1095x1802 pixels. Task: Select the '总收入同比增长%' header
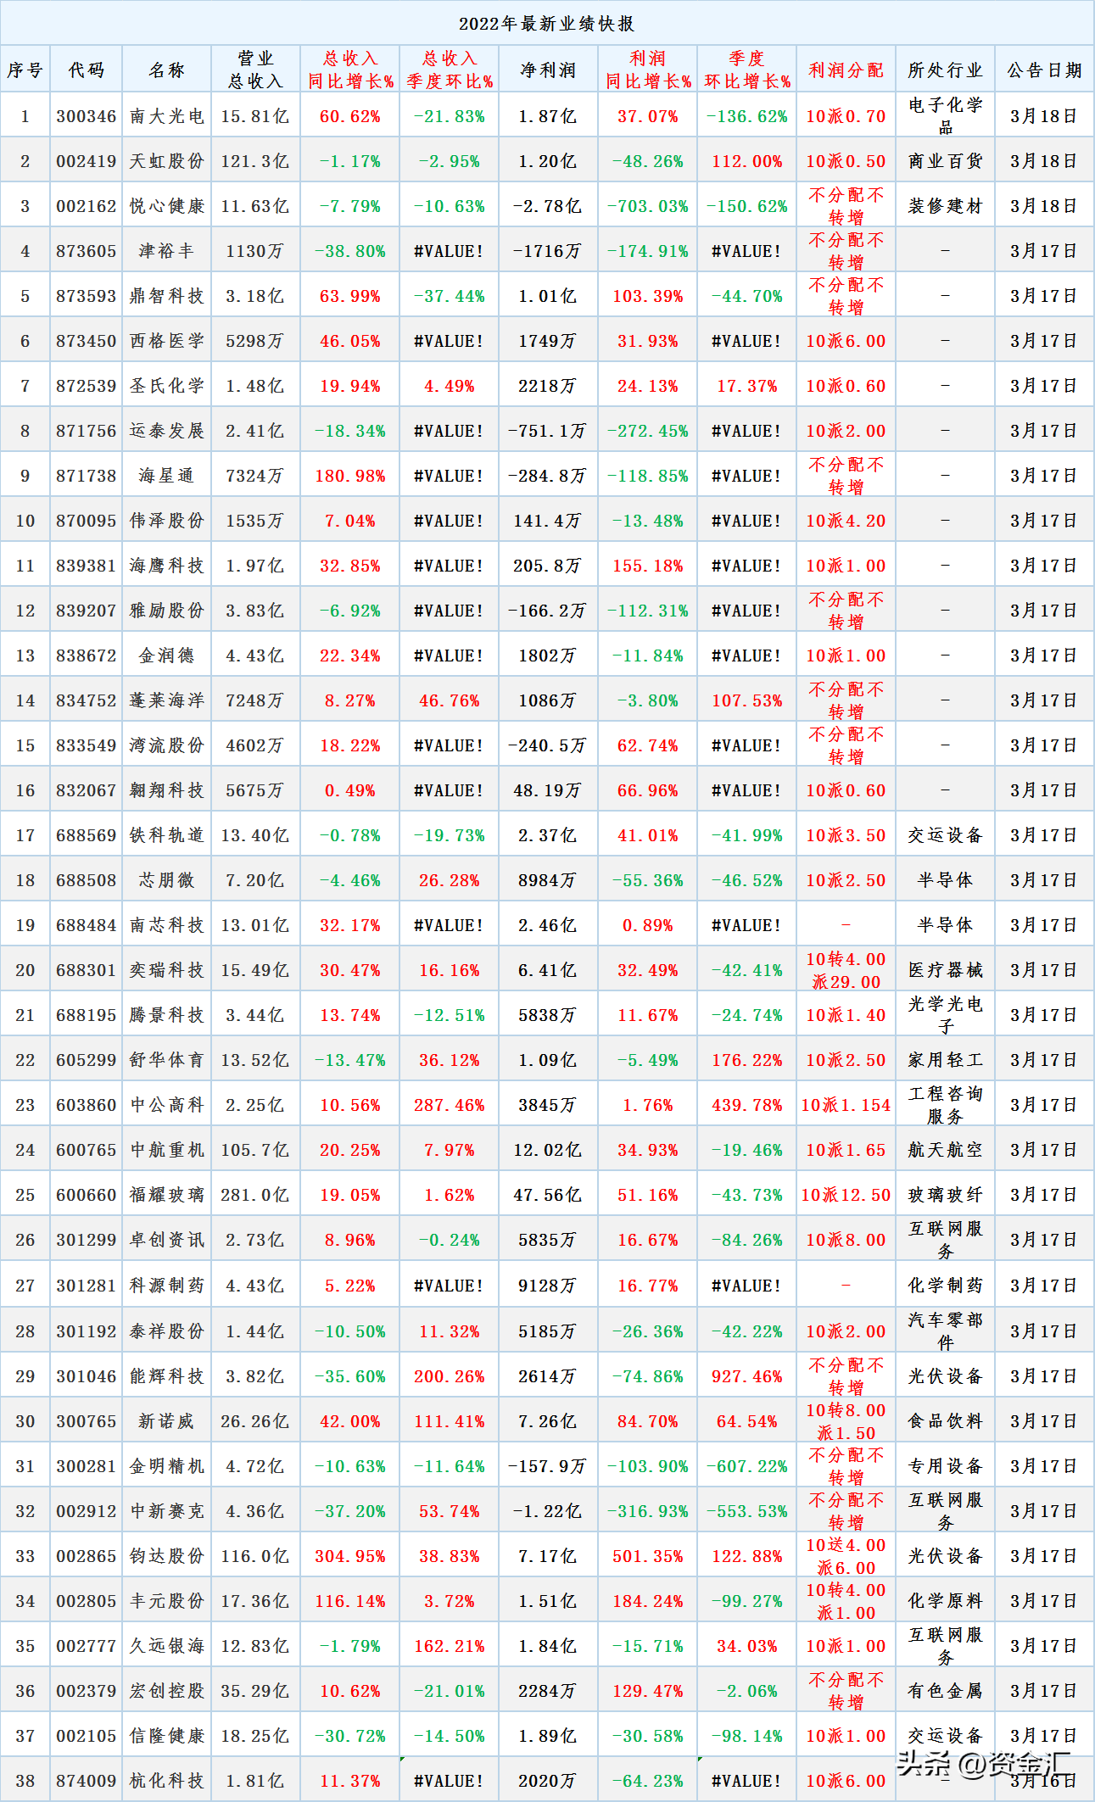click(350, 70)
